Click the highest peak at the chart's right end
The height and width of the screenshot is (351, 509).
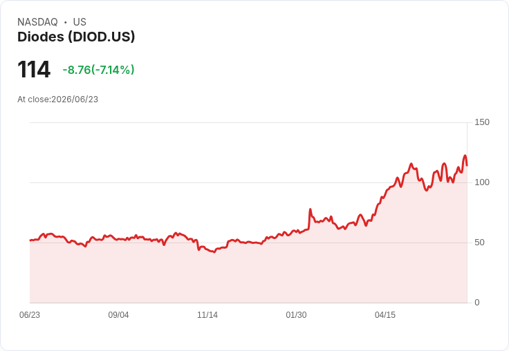[x=465, y=155]
